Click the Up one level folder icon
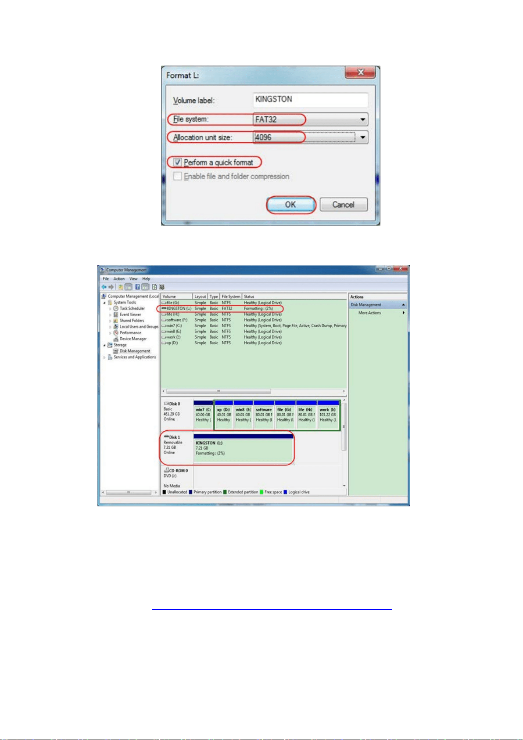The image size is (523, 740). click(x=120, y=287)
